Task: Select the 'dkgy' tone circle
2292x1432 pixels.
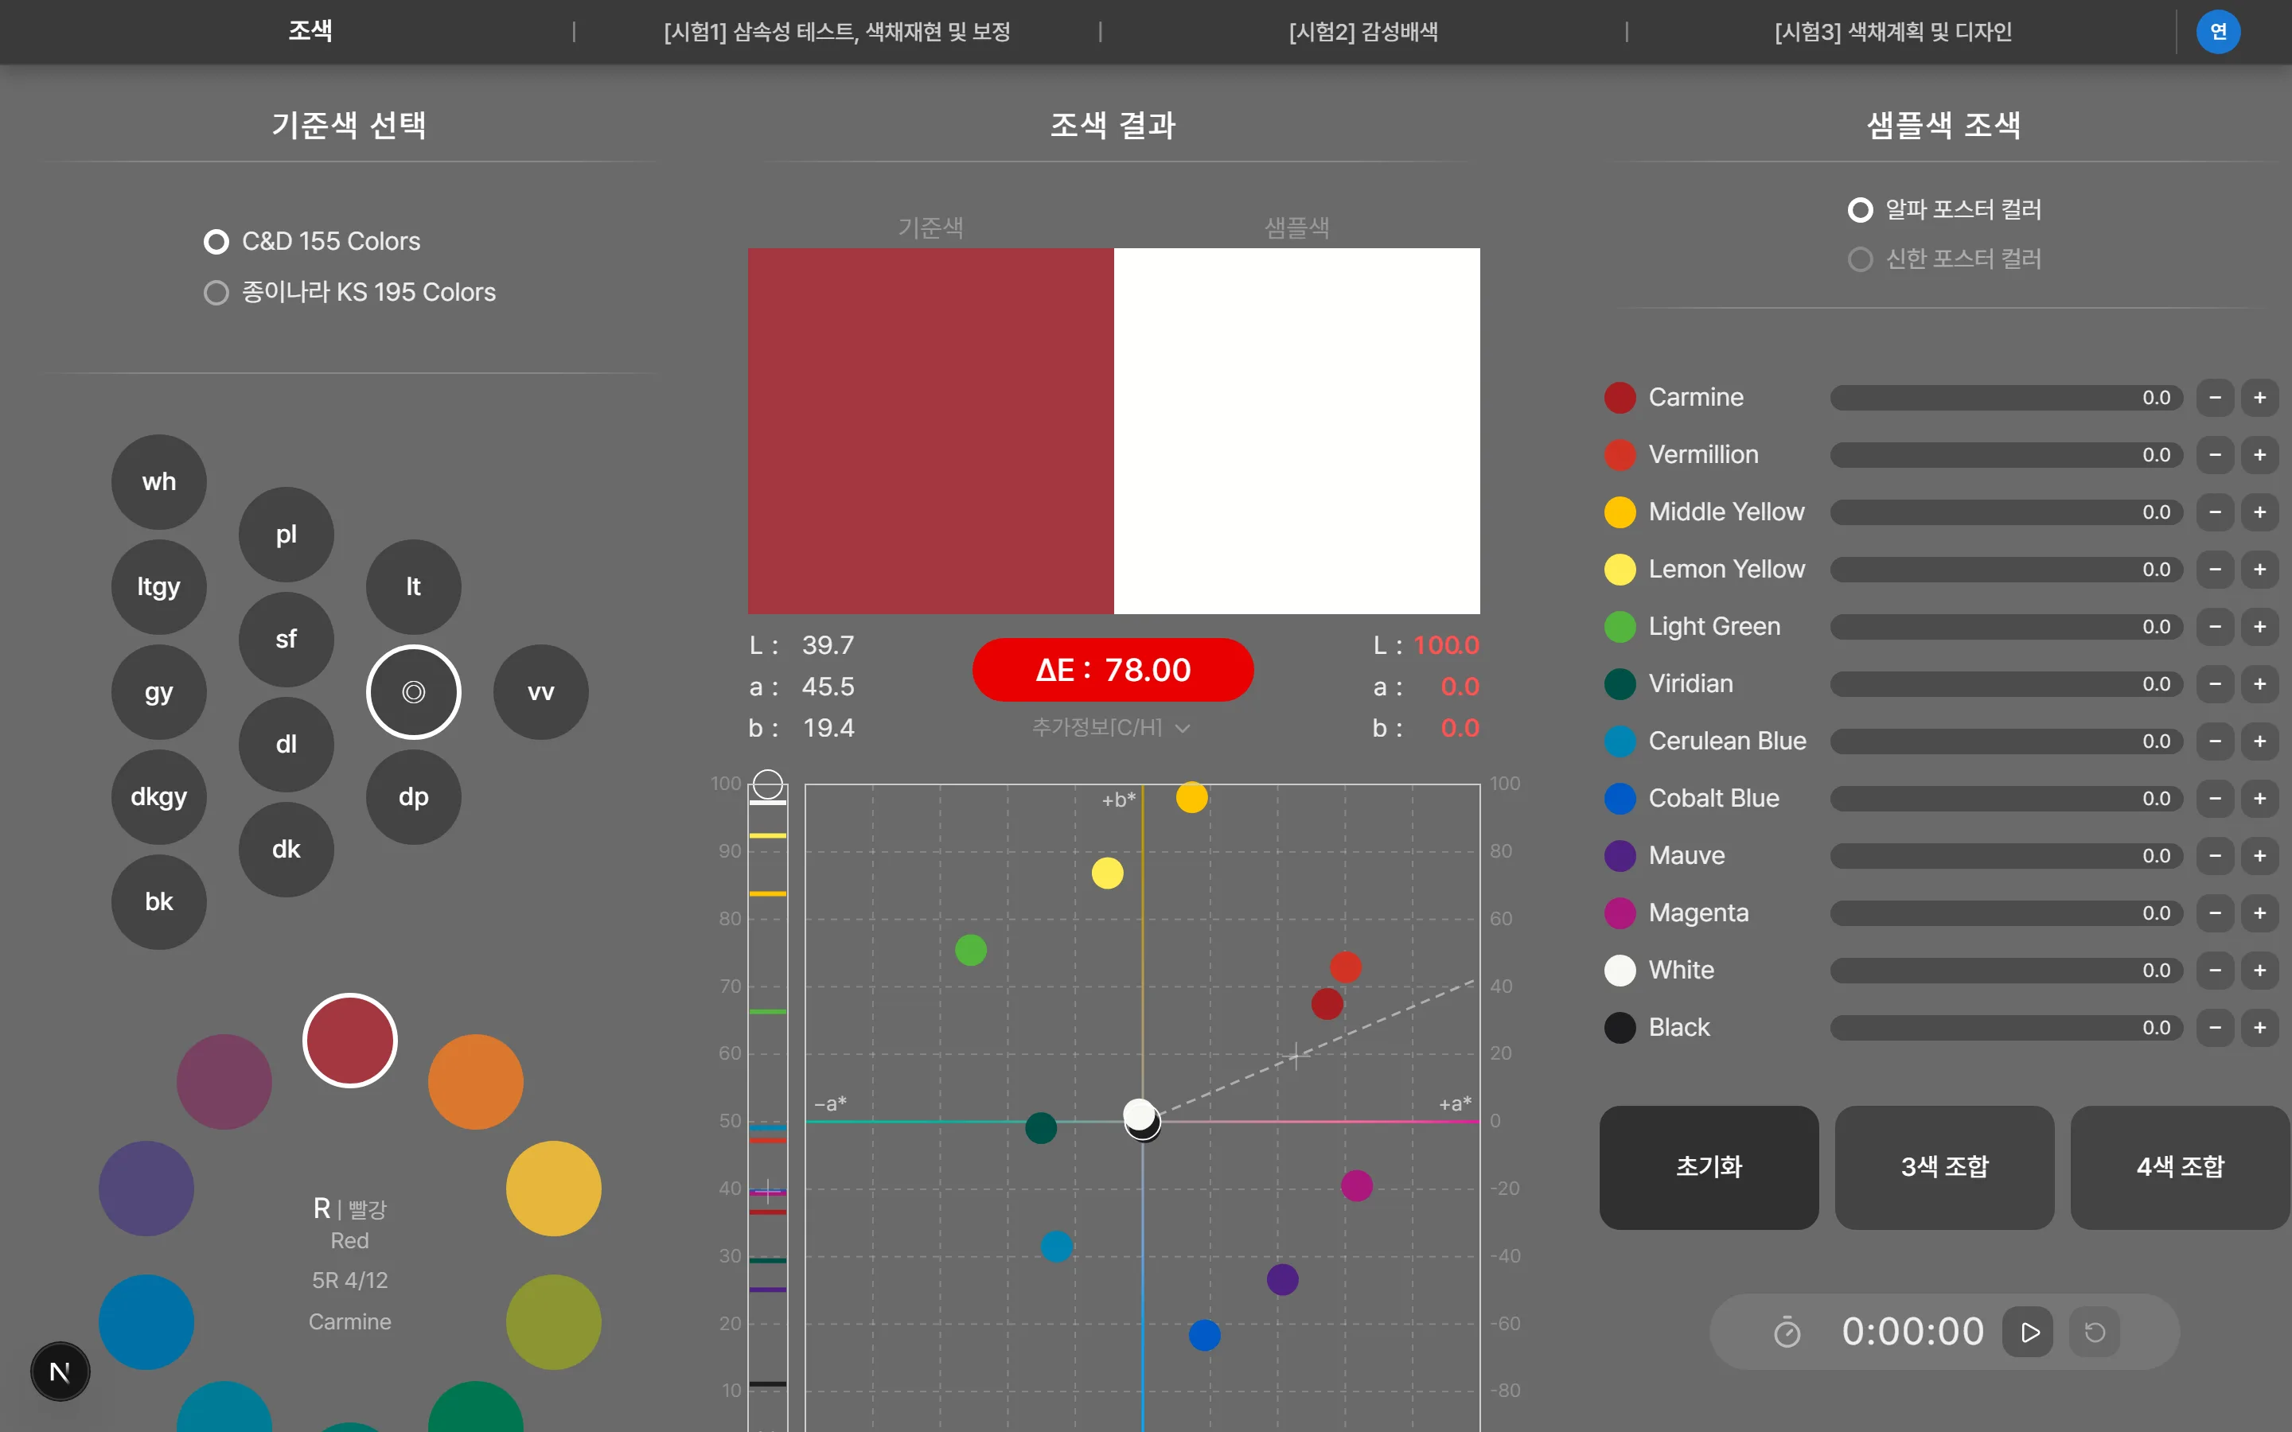Action: 159,797
